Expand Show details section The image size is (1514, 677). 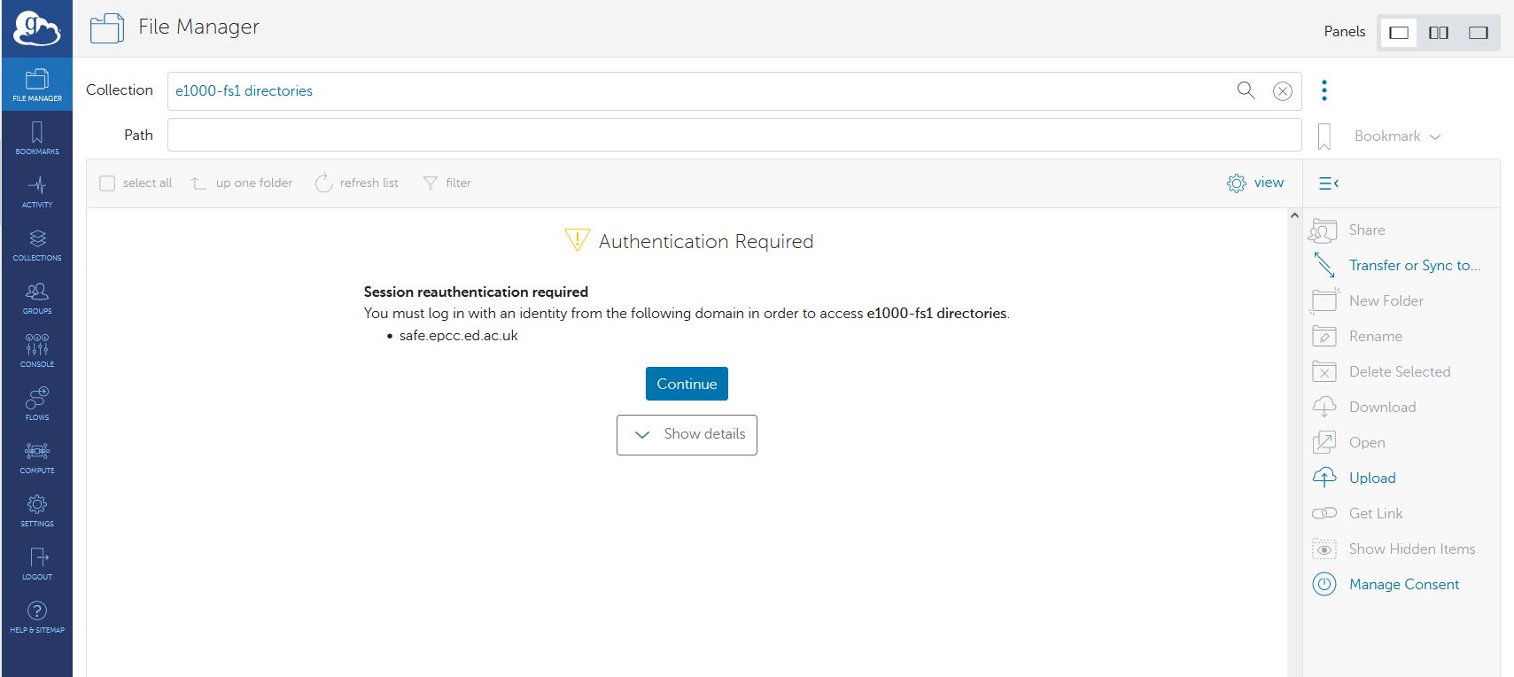(687, 434)
